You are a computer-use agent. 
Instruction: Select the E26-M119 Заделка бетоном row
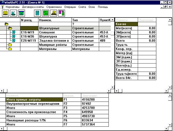point(55,41)
